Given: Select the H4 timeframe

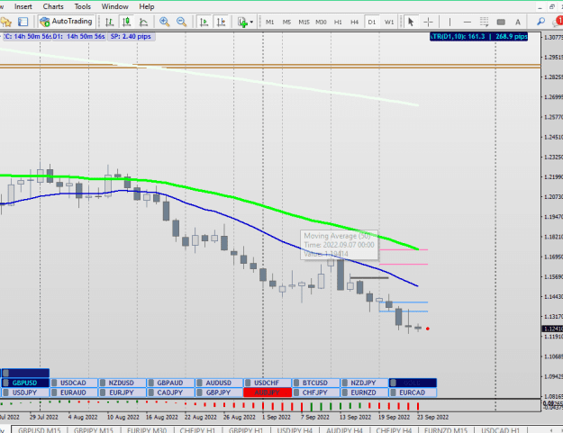Looking at the screenshot, I should point(355,22).
